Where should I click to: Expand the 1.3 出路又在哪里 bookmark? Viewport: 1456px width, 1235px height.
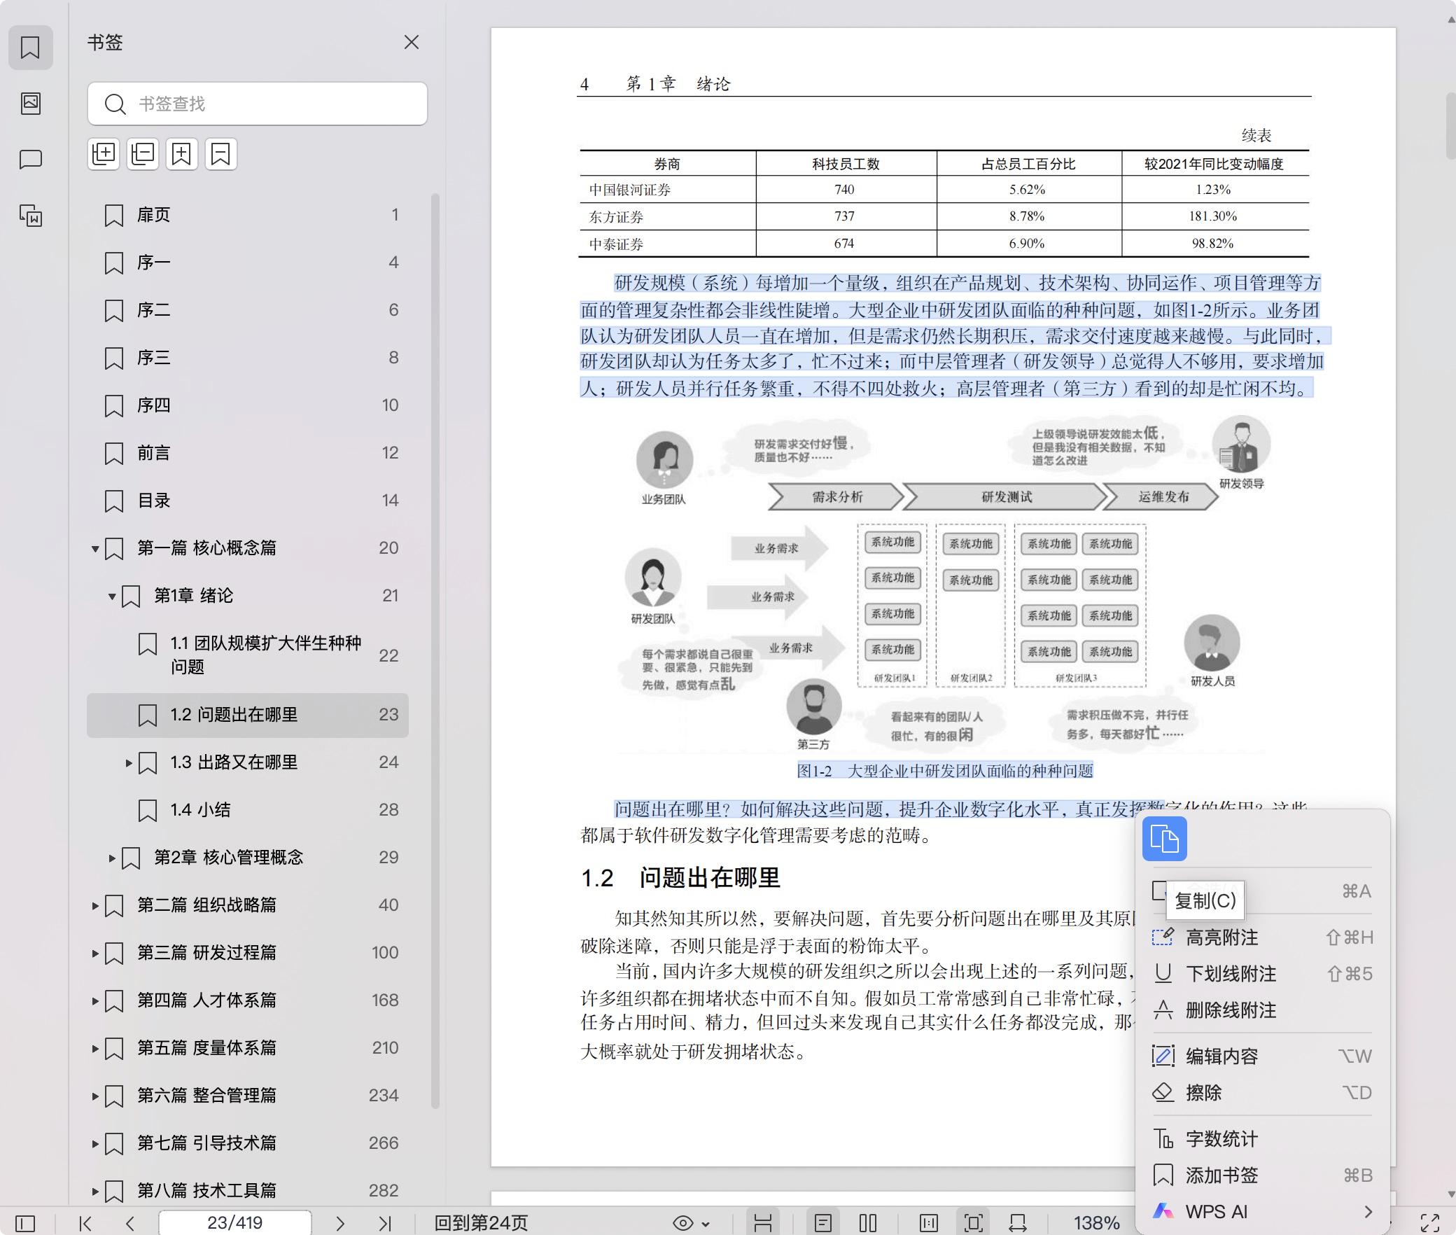point(129,762)
